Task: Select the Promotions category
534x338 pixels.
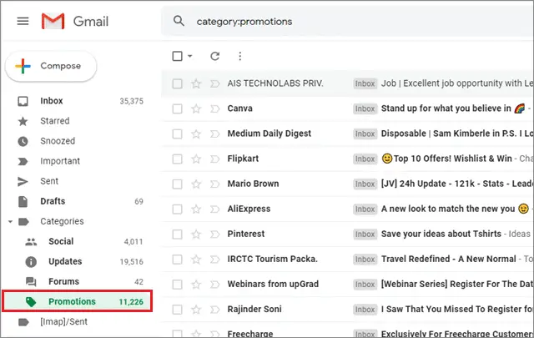Action: tap(78, 301)
